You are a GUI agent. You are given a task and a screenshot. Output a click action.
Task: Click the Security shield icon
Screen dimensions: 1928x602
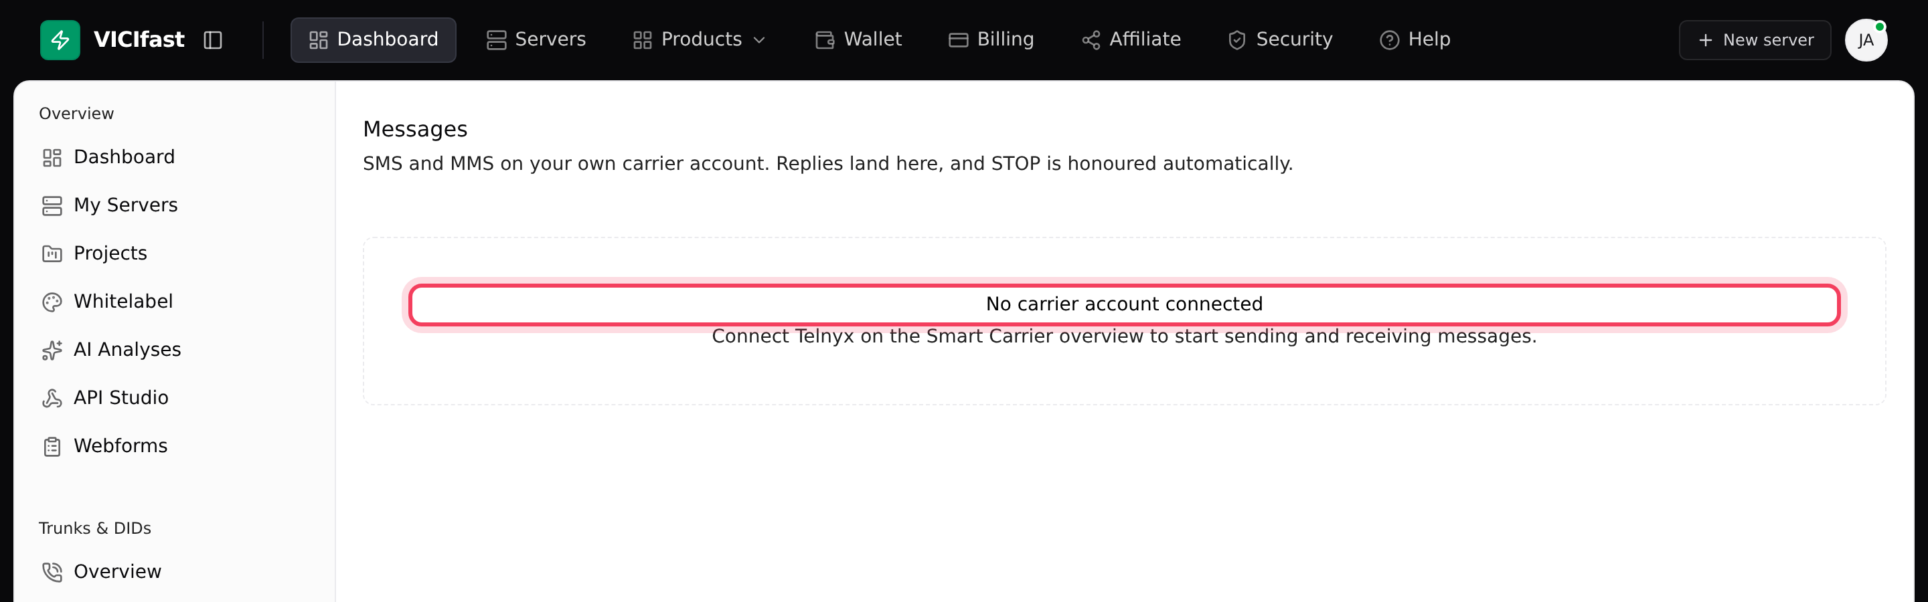point(1237,39)
